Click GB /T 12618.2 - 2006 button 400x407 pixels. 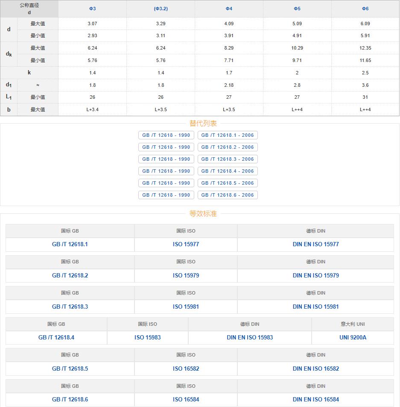pos(228,147)
